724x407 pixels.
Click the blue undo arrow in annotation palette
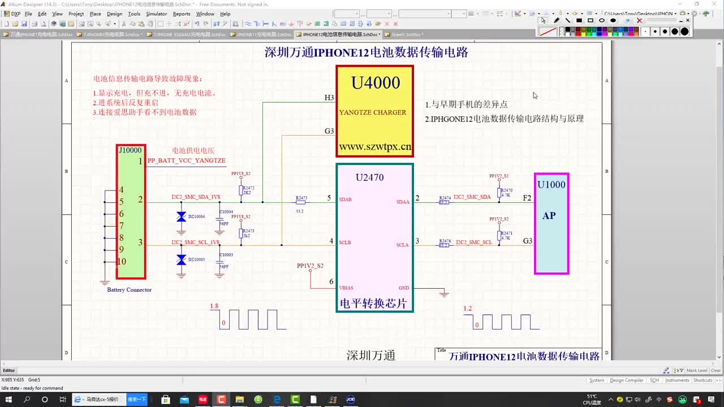[x=627, y=20]
